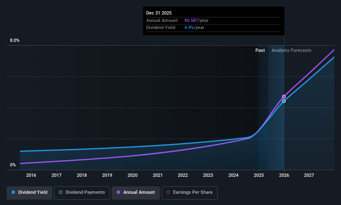
Task: Click the 0% y-axis label
Action: coord(13,165)
